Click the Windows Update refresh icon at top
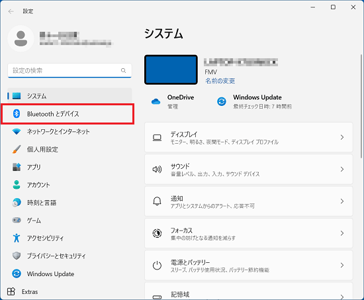Viewport: 364px width, 300px height. coord(222,101)
